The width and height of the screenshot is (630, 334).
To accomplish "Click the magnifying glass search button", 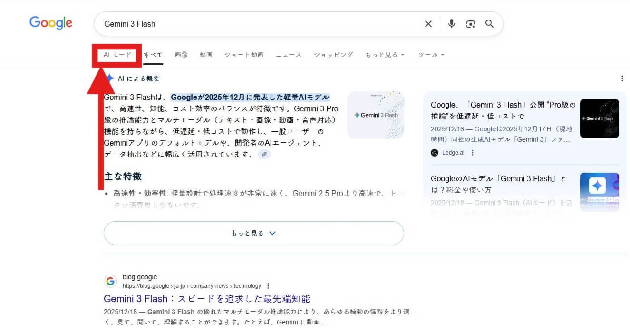I will coord(490,24).
